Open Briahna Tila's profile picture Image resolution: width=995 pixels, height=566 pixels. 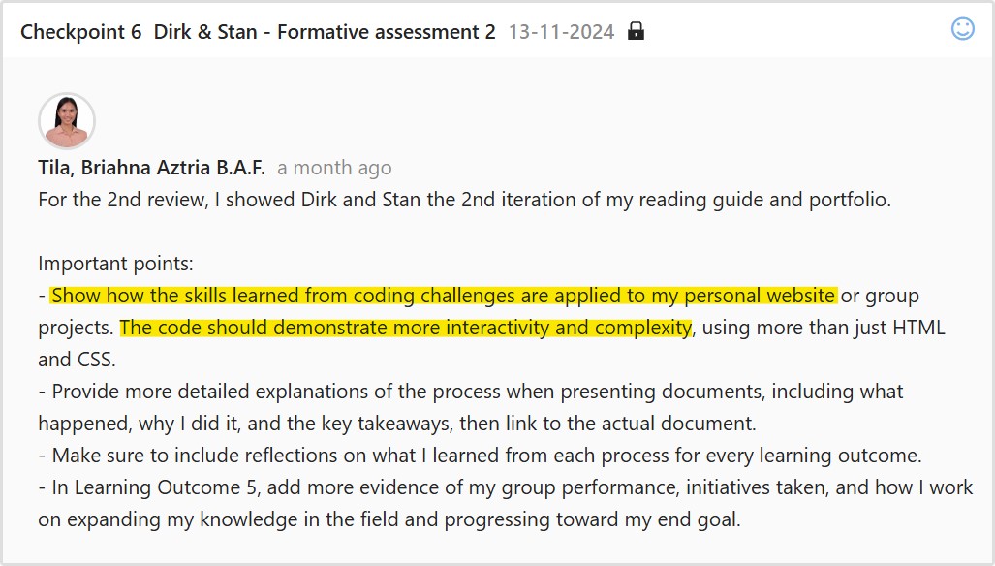(x=66, y=121)
